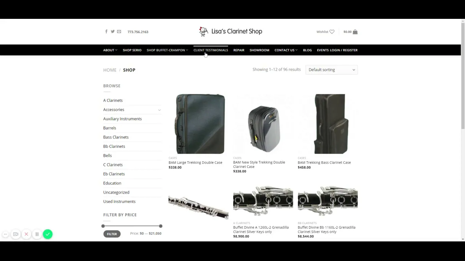Click the $8,900.00 price text
Screen dimensions: 465x261
[241, 236]
